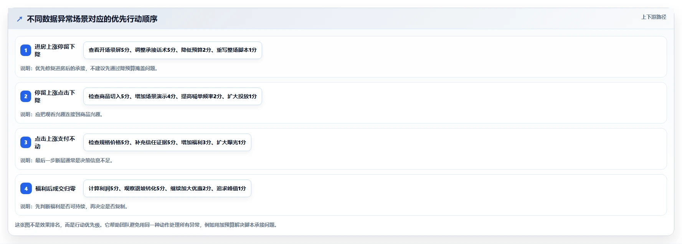
Task: Select the scenario label 福利后成交归零
Action: coord(55,188)
